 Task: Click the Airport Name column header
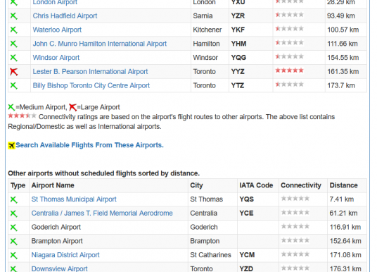(x=53, y=185)
